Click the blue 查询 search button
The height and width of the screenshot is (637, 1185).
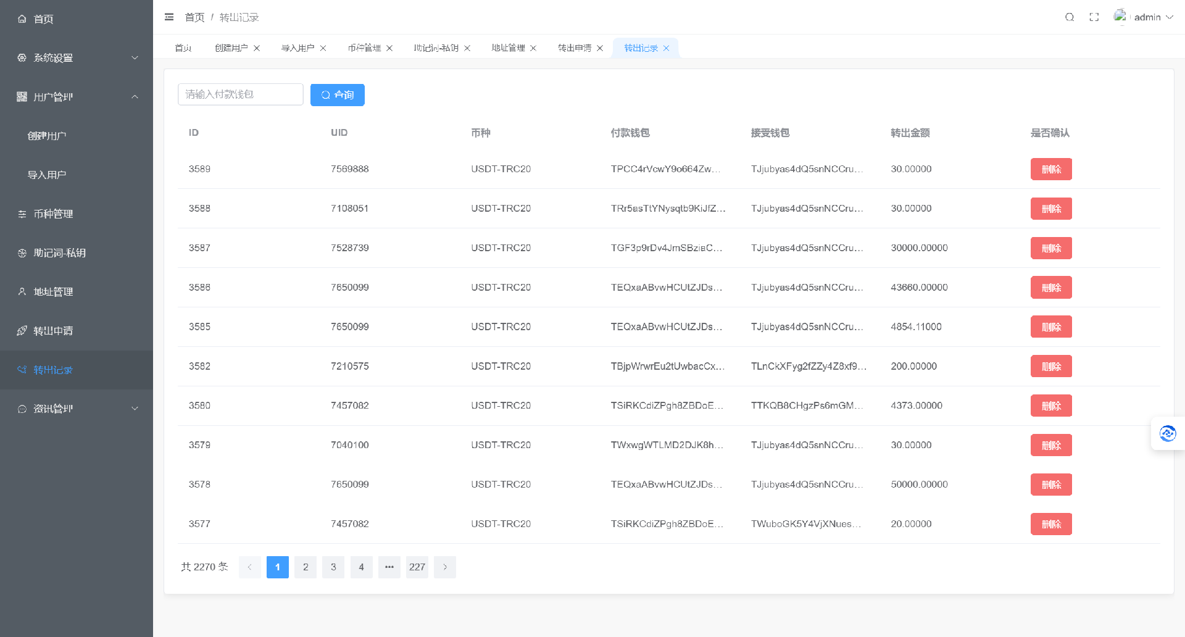click(x=338, y=95)
